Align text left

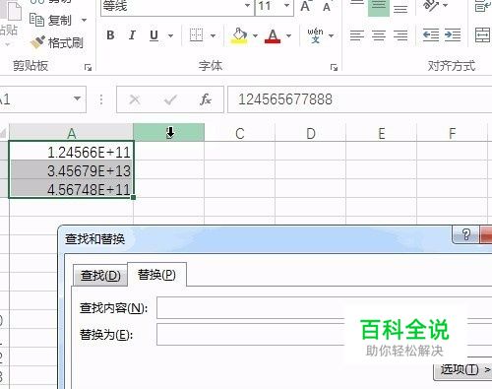(357, 35)
